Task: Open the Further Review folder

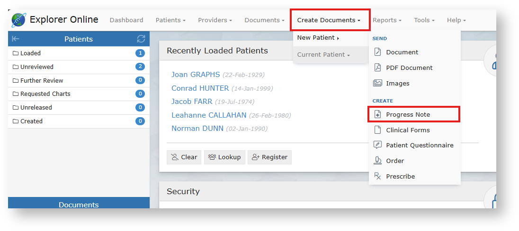Action: [42, 80]
